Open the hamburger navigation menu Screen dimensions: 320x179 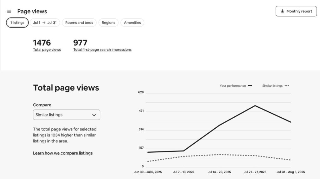coord(9,11)
